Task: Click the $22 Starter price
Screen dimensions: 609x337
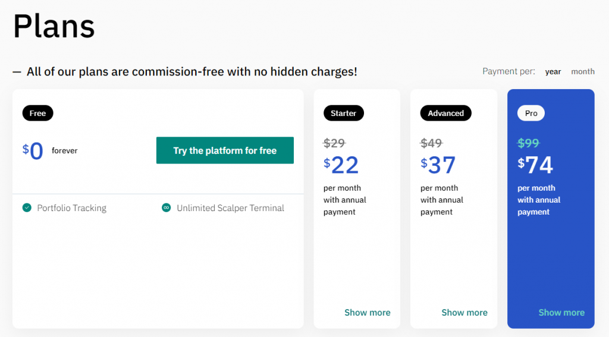Action: click(341, 165)
